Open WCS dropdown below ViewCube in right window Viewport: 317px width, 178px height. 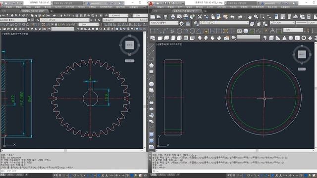(302, 69)
